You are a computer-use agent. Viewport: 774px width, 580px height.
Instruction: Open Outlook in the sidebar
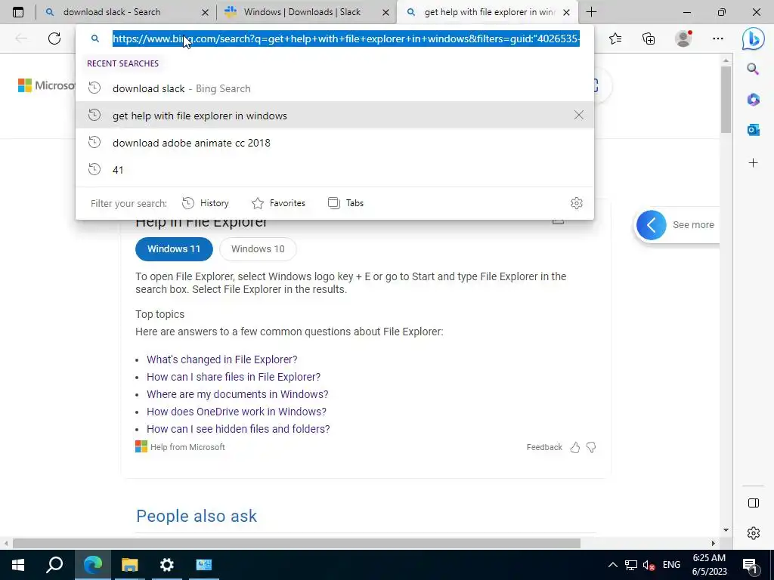(753, 130)
